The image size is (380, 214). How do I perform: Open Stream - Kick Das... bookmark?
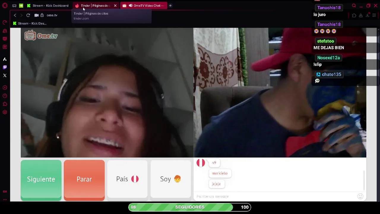point(30,23)
